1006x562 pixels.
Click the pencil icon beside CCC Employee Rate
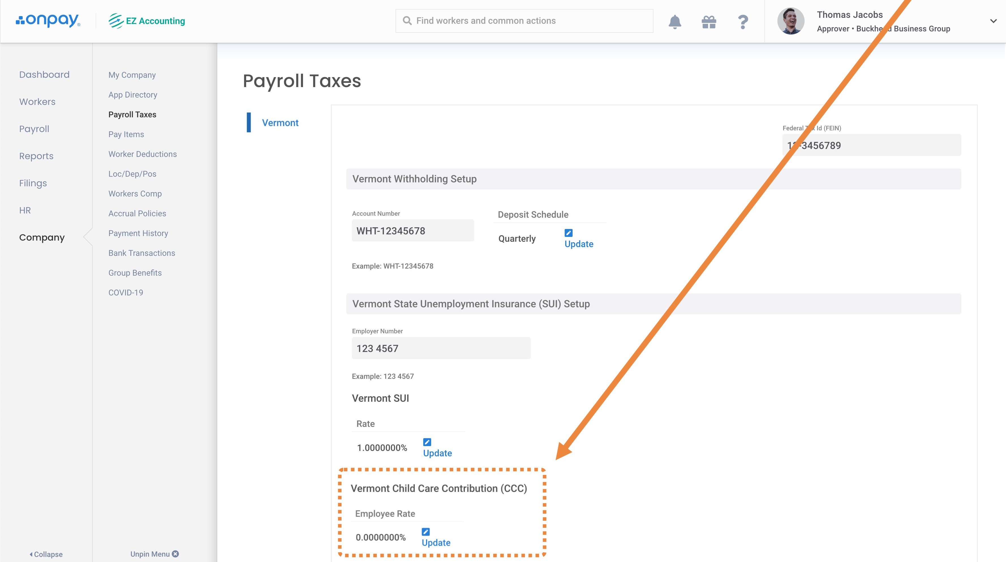(x=426, y=532)
